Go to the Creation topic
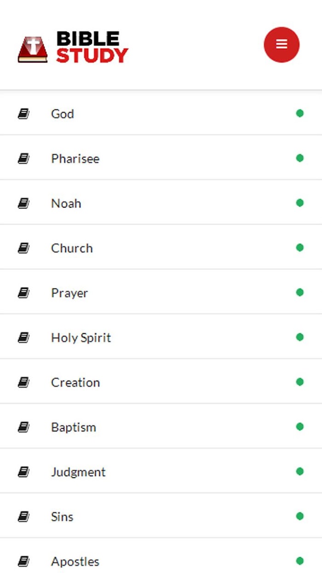This screenshot has height=573, width=322. (161, 381)
